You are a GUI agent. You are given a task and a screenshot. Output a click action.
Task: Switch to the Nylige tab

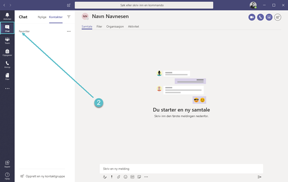click(x=42, y=17)
